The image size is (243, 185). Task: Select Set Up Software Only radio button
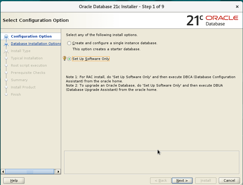(x=69, y=59)
